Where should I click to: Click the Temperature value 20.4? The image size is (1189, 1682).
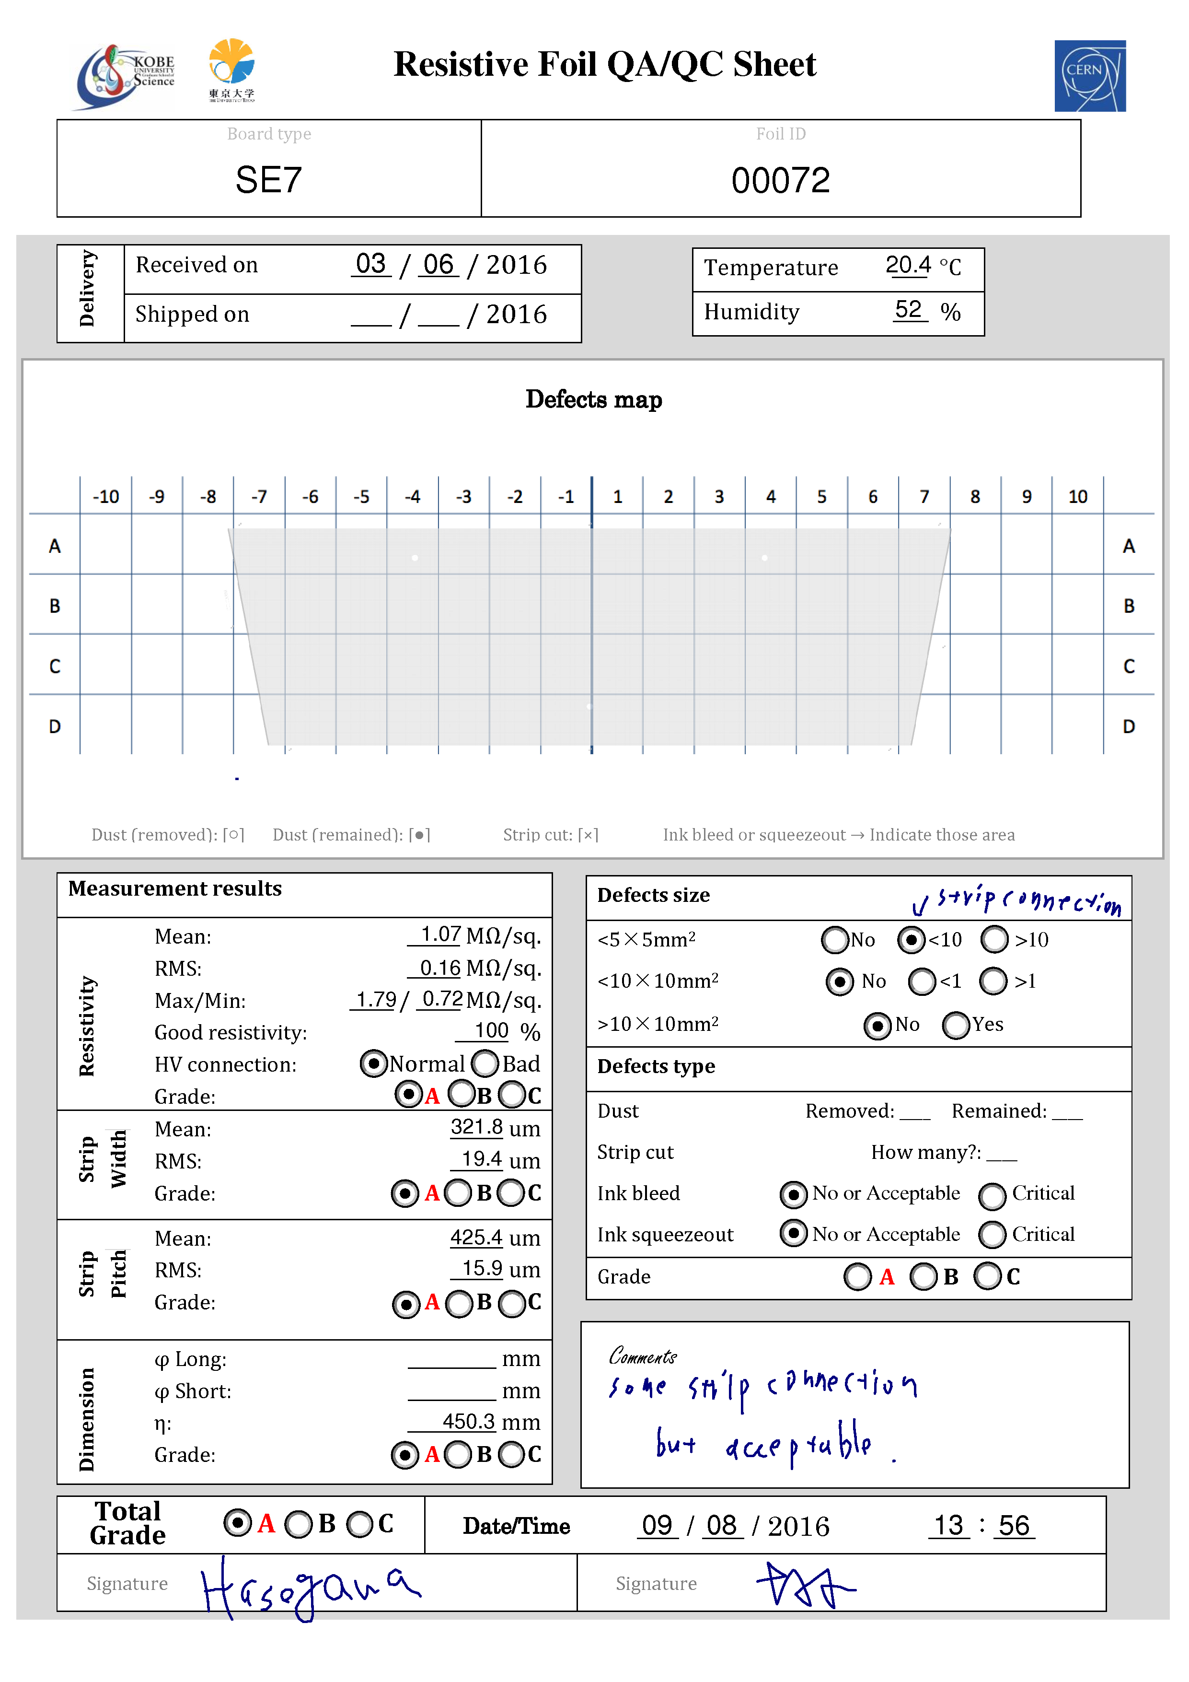click(x=908, y=265)
